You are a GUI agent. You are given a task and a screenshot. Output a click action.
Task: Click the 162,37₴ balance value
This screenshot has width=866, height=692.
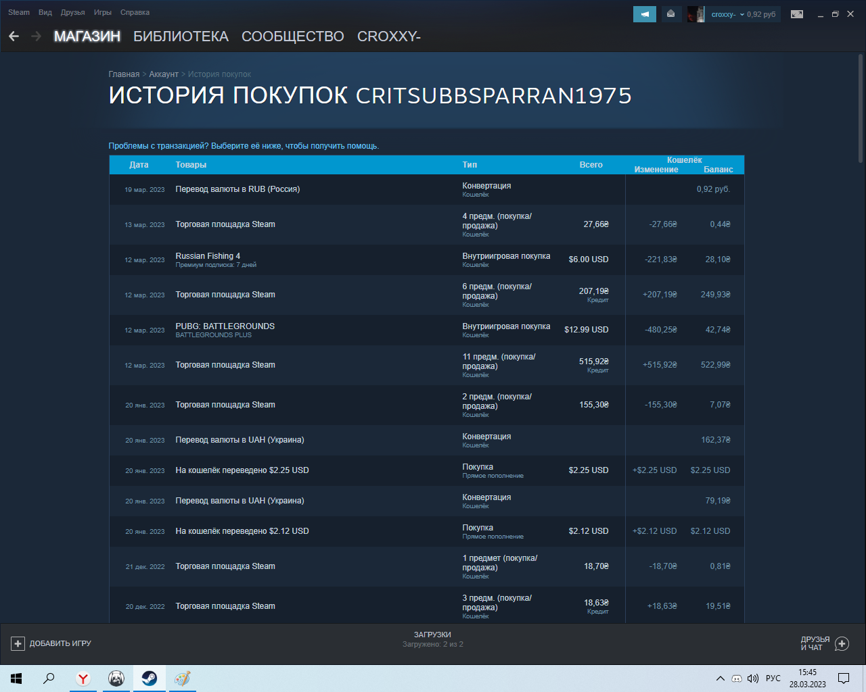click(715, 440)
